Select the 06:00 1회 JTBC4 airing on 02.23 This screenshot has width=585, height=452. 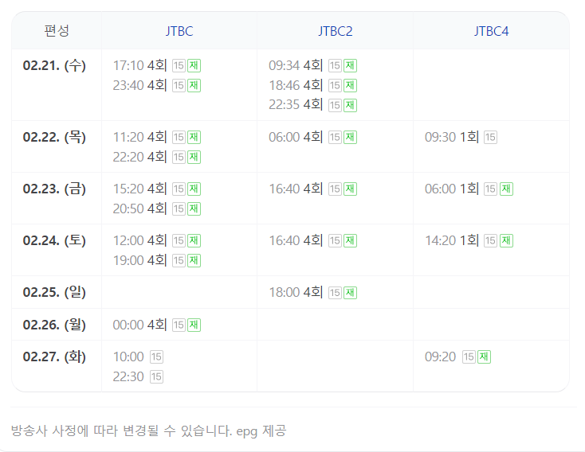pos(451,189)
